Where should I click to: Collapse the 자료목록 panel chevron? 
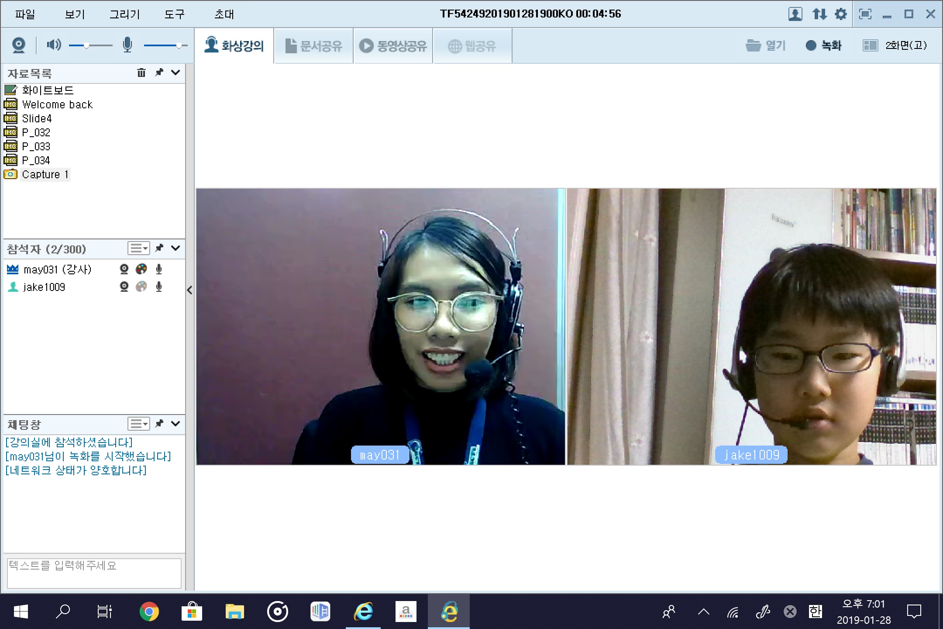[x=176, y=73]
